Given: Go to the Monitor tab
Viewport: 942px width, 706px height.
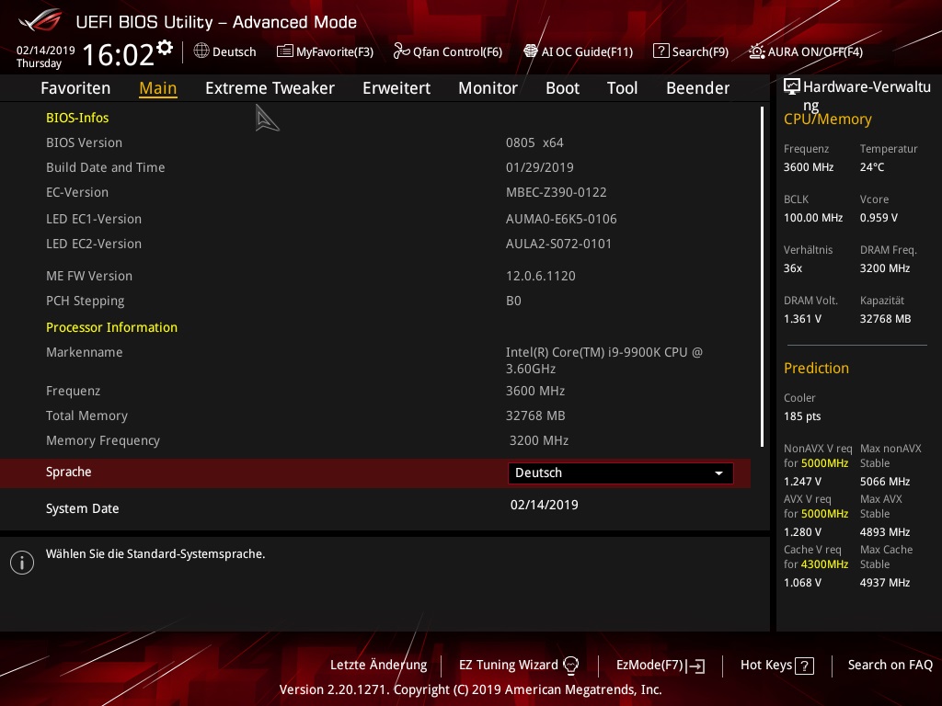Looking at the screenshot, I should (488, 88).
